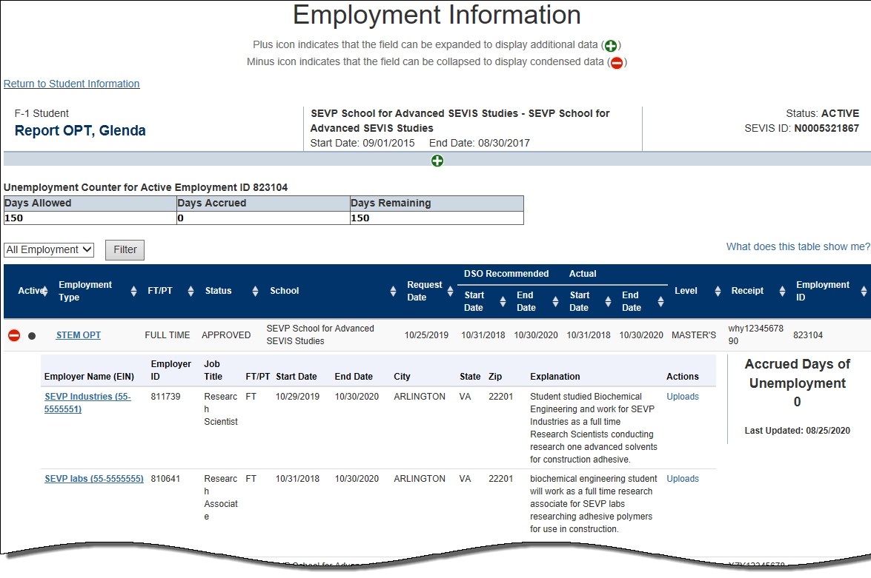Click the DSO Recommended column group header
Viewport: 871px width, 578px height.
click(x=506, y=274)
